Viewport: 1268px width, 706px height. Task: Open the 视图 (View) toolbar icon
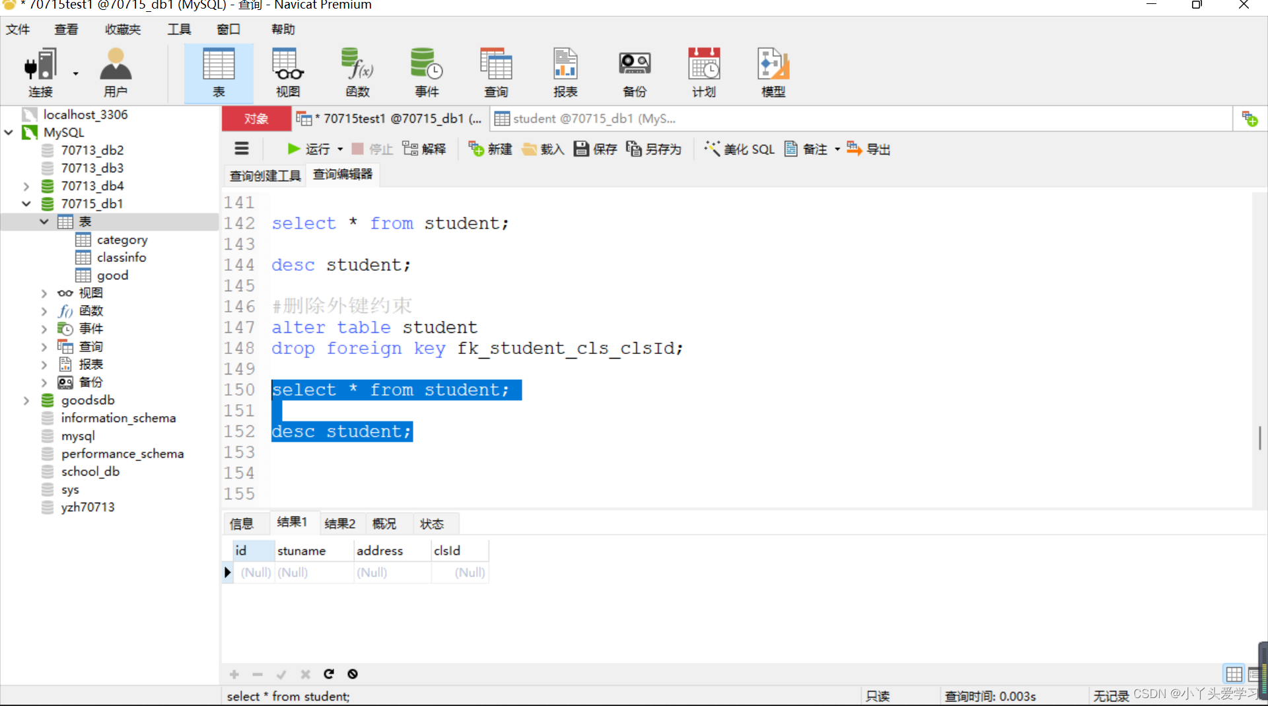pyautogui.click(x=288, y=73)
